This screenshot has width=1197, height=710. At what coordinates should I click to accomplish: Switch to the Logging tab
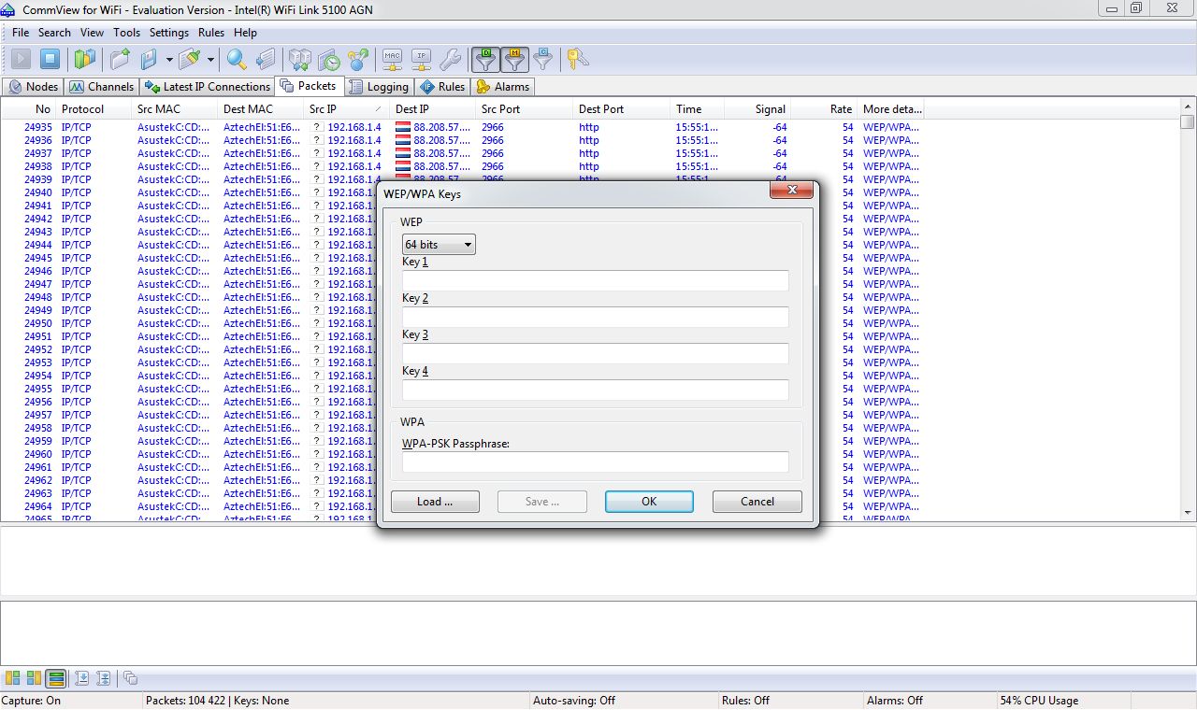pyautogui.click(x=379, y=87)
